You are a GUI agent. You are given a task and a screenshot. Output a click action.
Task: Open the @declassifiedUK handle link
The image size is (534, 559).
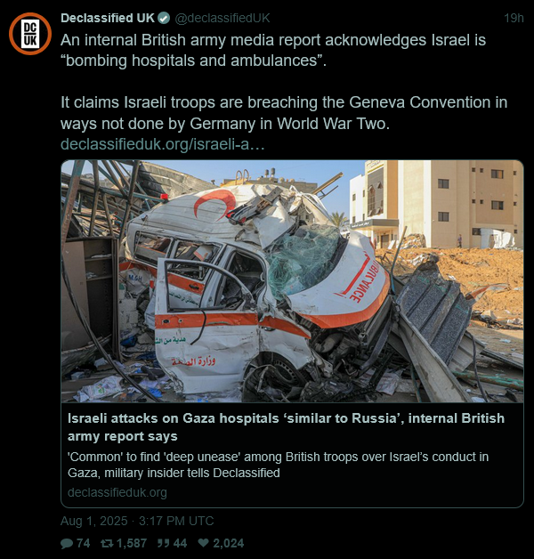[222, 18]
